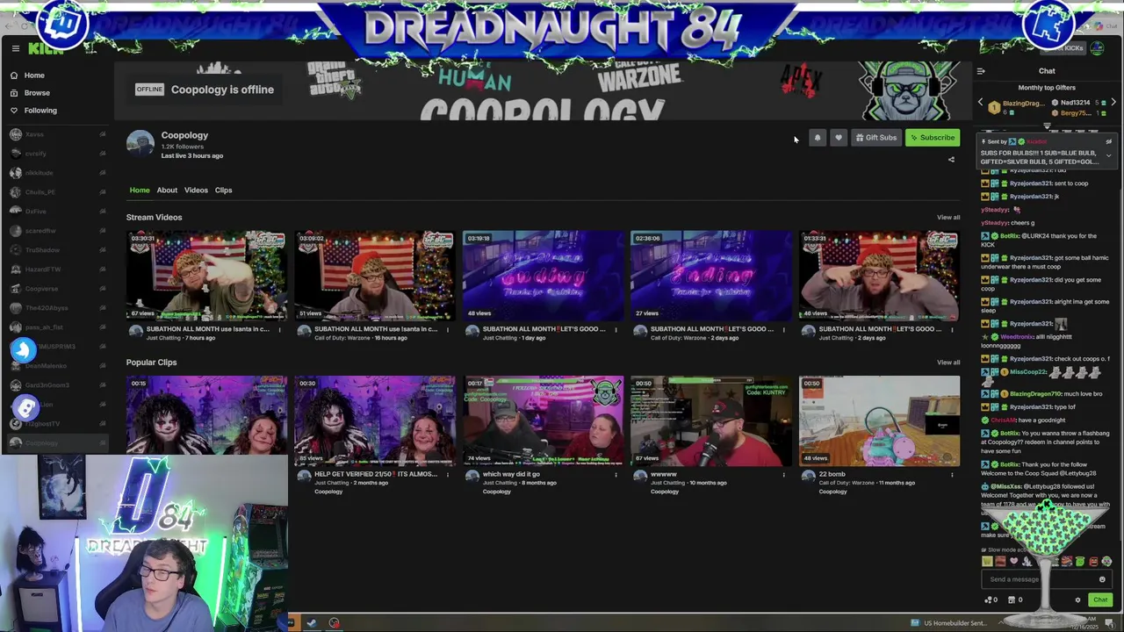This screenshot has width=1124, height=632.
Task: Click the green Subscribe button
Action: (x=933, y=138)
